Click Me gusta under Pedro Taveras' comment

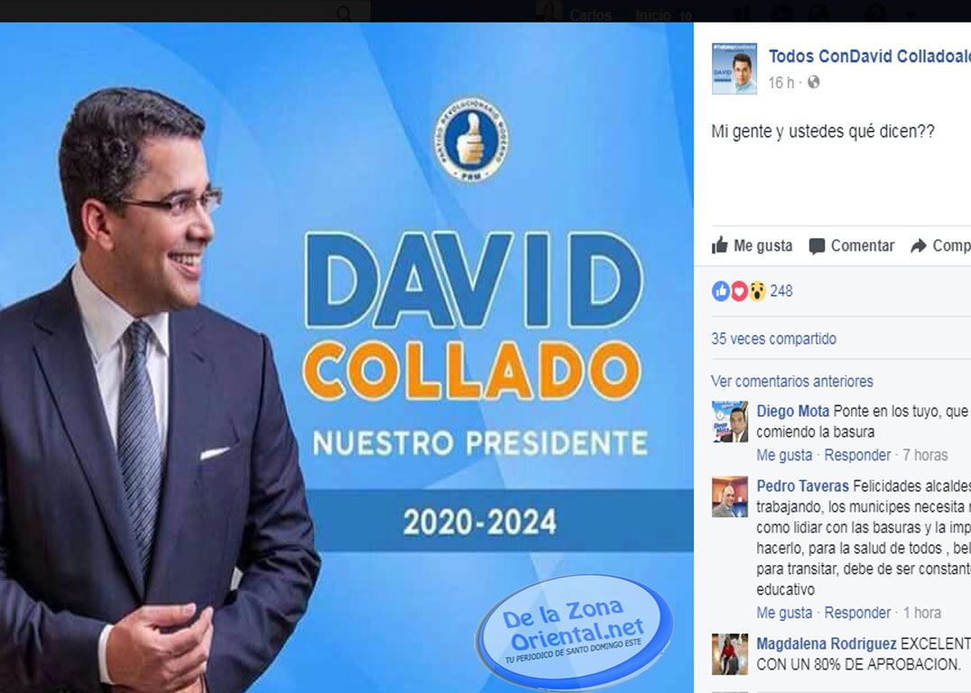click(784, 613)
